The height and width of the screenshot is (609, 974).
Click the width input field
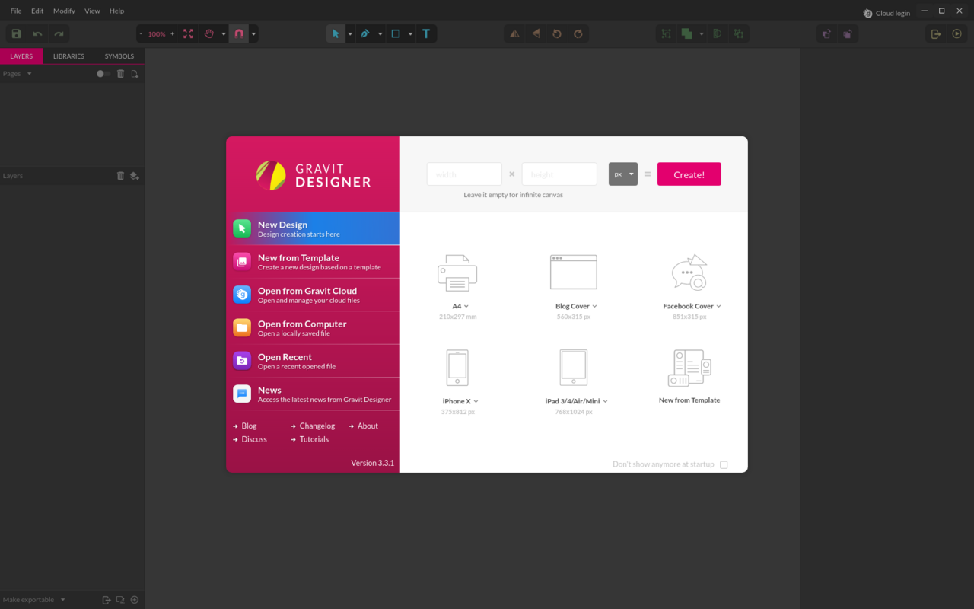click(x=464, y=174)
